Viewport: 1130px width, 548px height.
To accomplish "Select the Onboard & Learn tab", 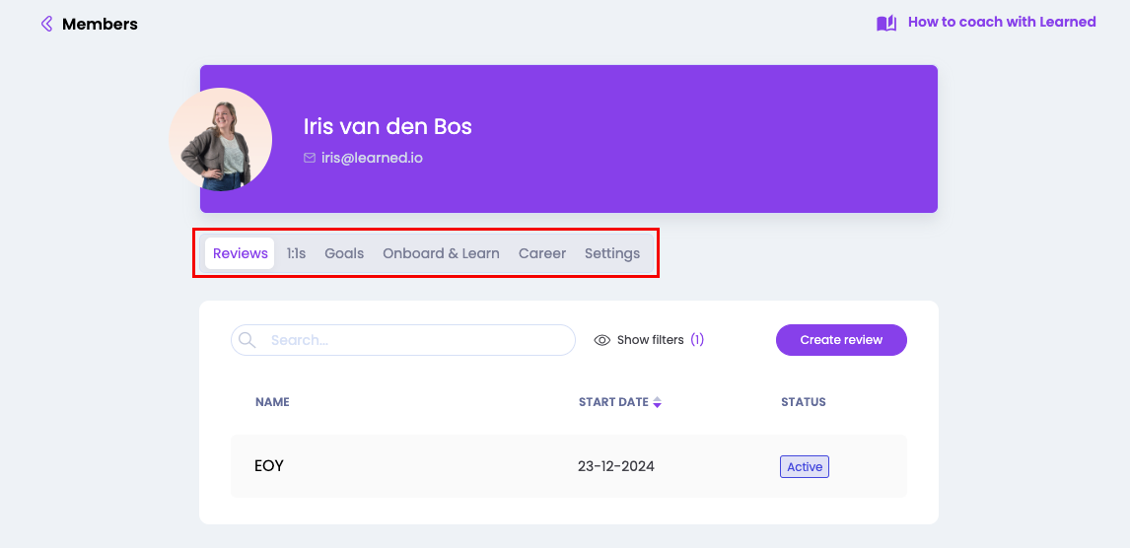I will (441, 253).
